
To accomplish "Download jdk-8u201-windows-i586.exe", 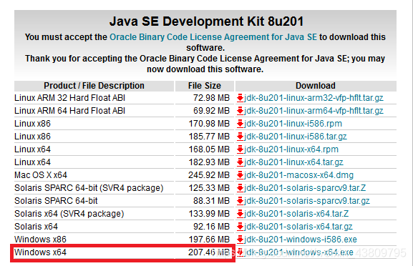I will [x=301, y=240].
